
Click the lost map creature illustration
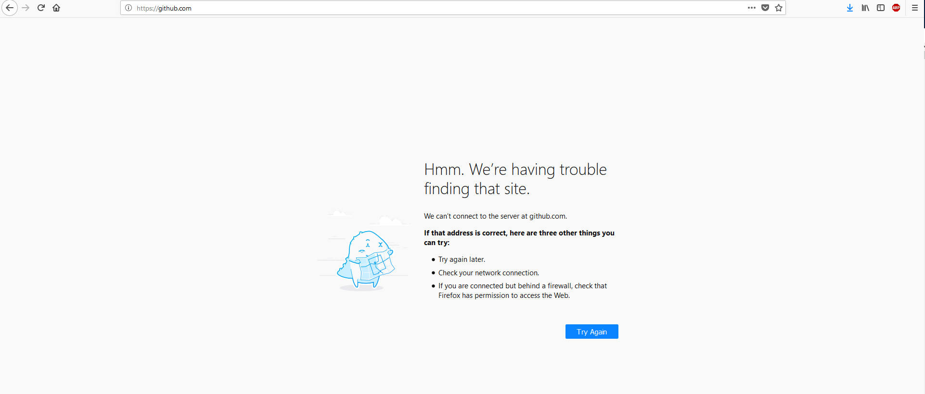pos(364,250)
